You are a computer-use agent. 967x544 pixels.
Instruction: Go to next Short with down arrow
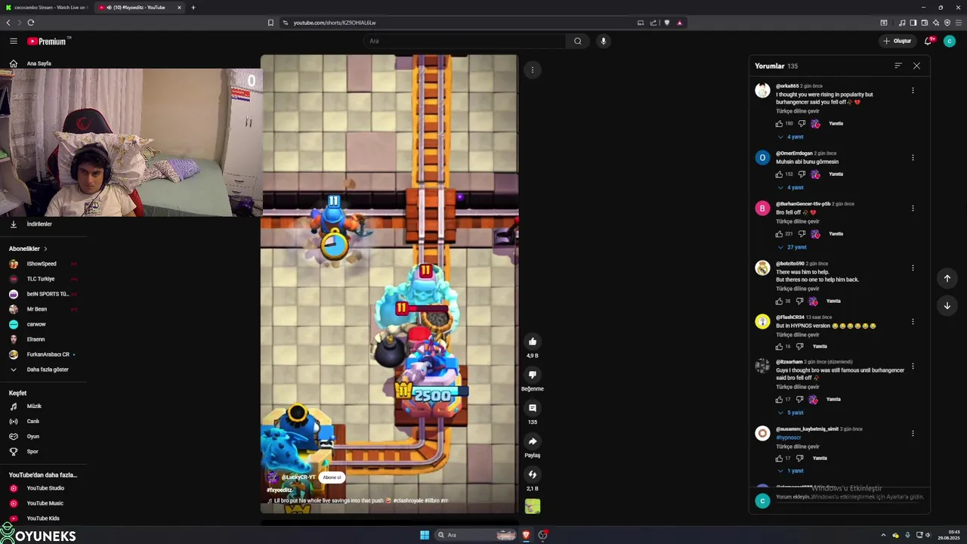[x=947, y=305]
